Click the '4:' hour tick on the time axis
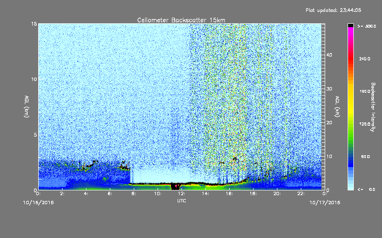The image size is (382, 238). pyautogui.click(x=86, y=194)
